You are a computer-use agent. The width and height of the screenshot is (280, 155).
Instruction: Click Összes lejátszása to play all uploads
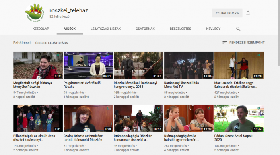[51, 43]
